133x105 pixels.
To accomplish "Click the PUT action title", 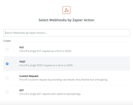I will [22, 47].
